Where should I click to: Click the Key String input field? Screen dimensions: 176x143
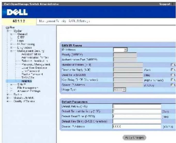128,80
